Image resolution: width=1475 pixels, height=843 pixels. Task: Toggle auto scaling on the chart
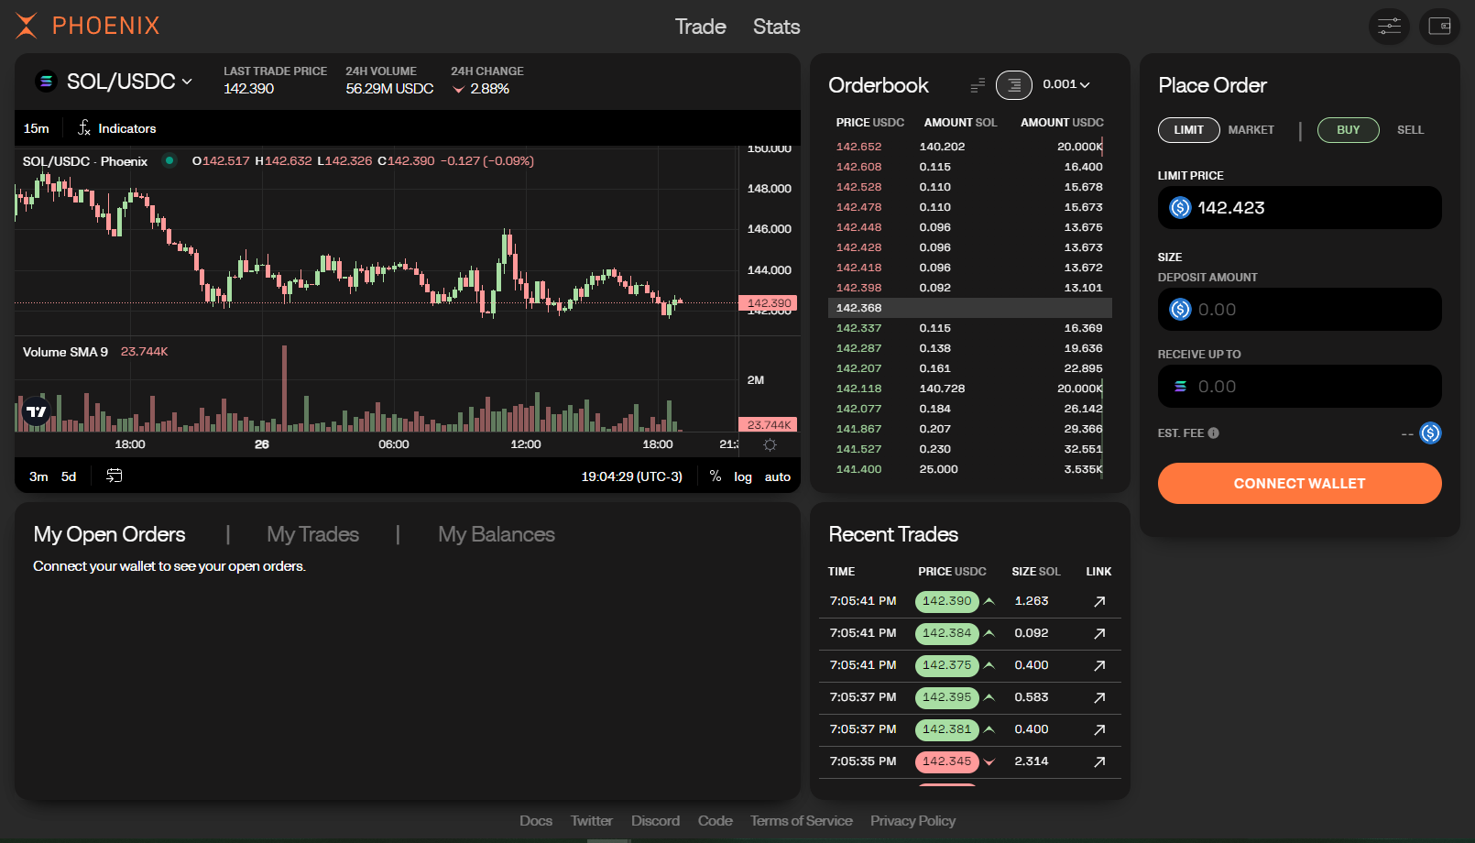[x=777, y=476]
